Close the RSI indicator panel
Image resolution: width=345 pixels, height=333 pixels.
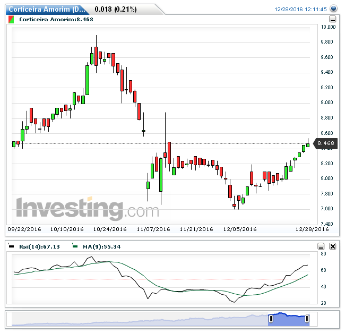click(x=332, y=246)
